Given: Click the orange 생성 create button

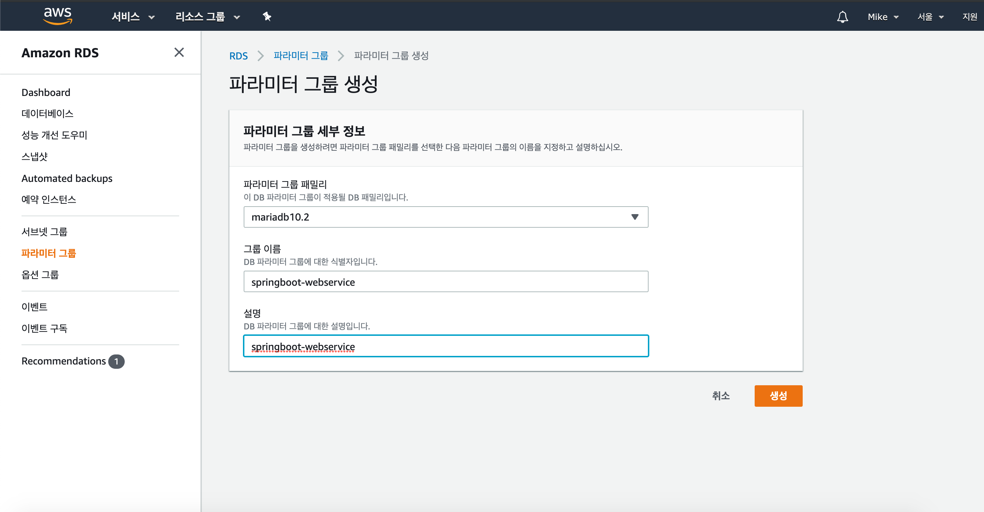Looking at the screenshot, I should click(x=778, y=396).
